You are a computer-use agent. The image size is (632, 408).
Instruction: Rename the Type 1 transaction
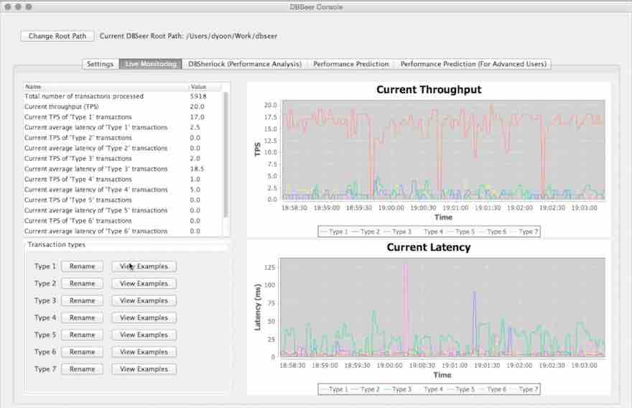pos(82,266)
